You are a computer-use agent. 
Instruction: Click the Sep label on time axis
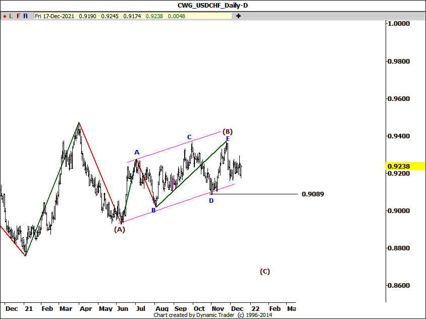point(181,309)
